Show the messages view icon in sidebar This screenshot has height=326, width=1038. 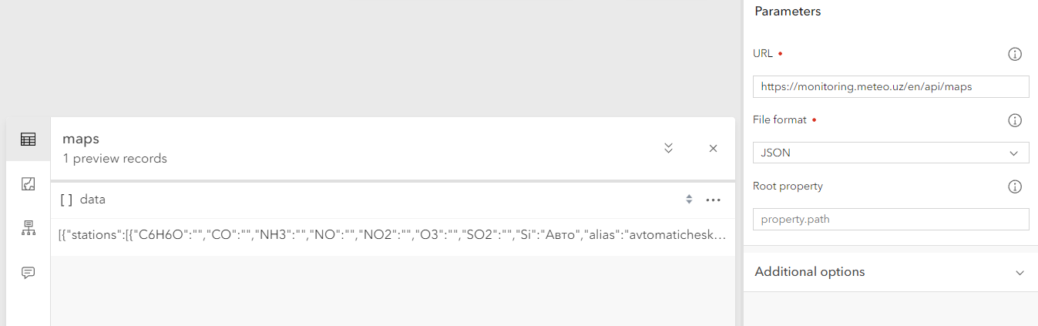click(x=28, y=273)
